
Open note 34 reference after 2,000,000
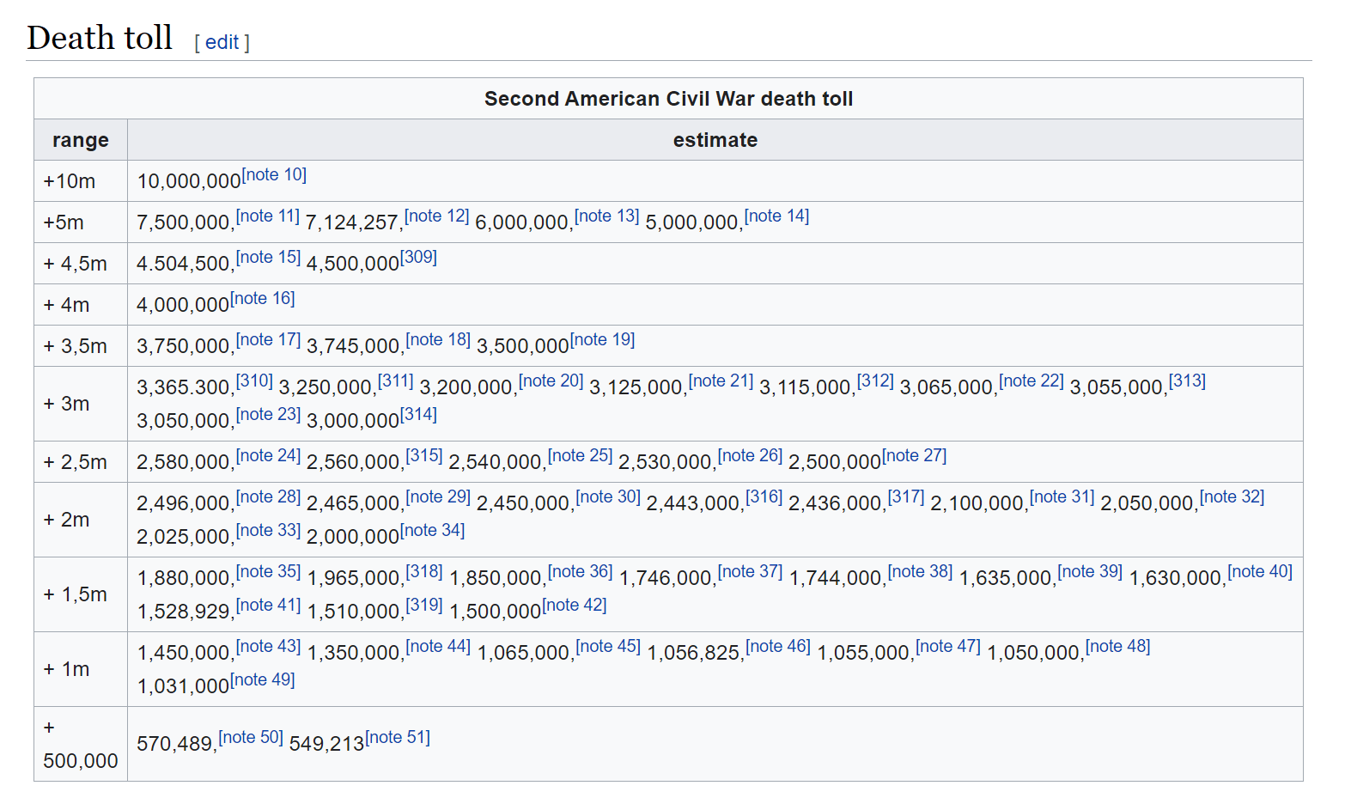click(433, 530)
